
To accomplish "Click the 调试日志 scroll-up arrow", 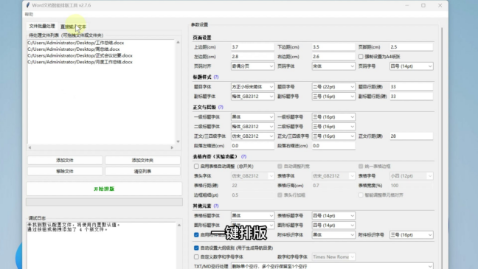I will point(179,225).
